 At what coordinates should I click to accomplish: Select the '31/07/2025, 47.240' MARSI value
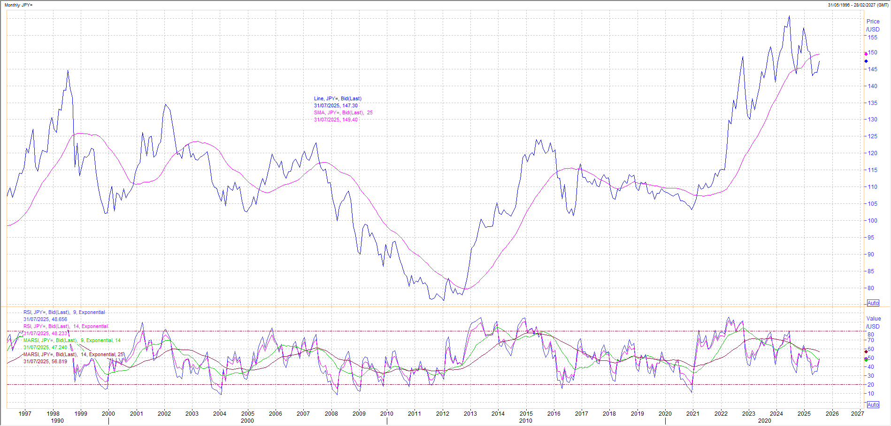click(x=45, y=348)
